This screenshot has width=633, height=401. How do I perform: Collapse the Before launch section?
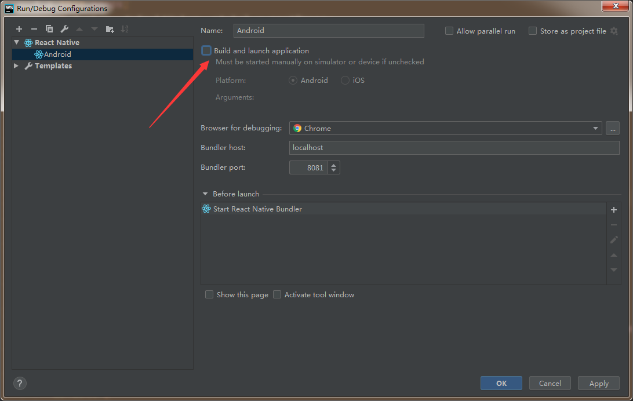tap(205, 194)
